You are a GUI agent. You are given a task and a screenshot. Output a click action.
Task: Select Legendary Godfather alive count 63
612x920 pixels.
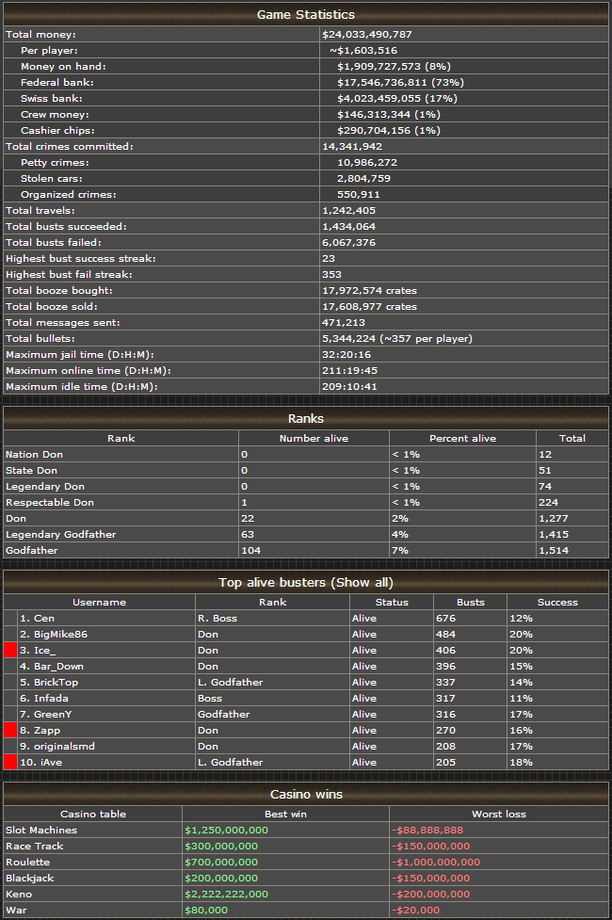248,535
